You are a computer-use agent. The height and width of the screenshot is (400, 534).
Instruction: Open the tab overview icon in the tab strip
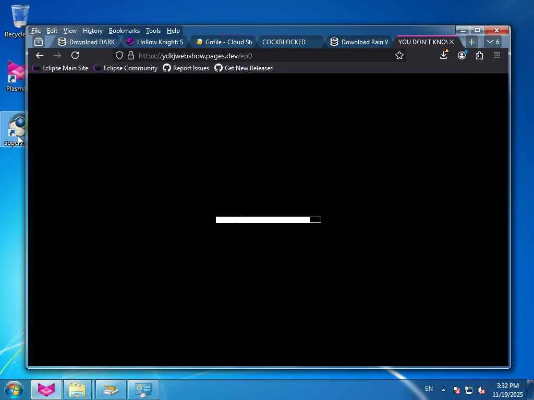(x=39, y=42)
